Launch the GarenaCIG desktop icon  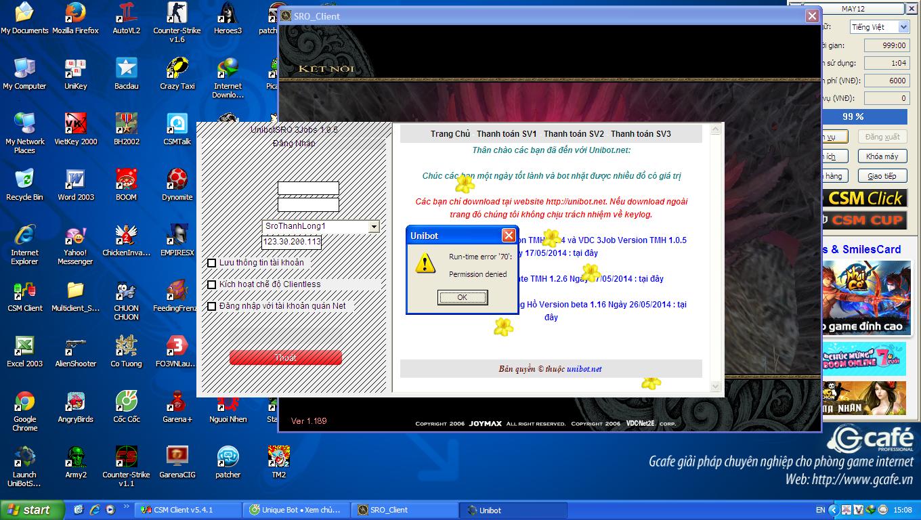click(x=177, y=462)
